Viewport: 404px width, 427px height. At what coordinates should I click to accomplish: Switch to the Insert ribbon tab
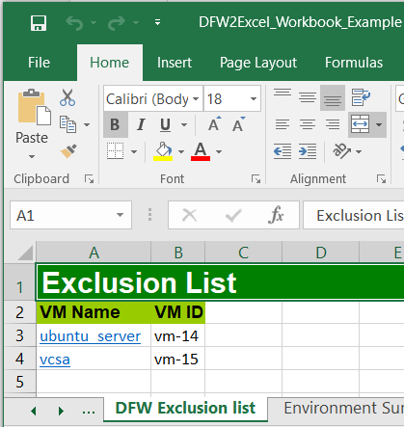(175, 63)
